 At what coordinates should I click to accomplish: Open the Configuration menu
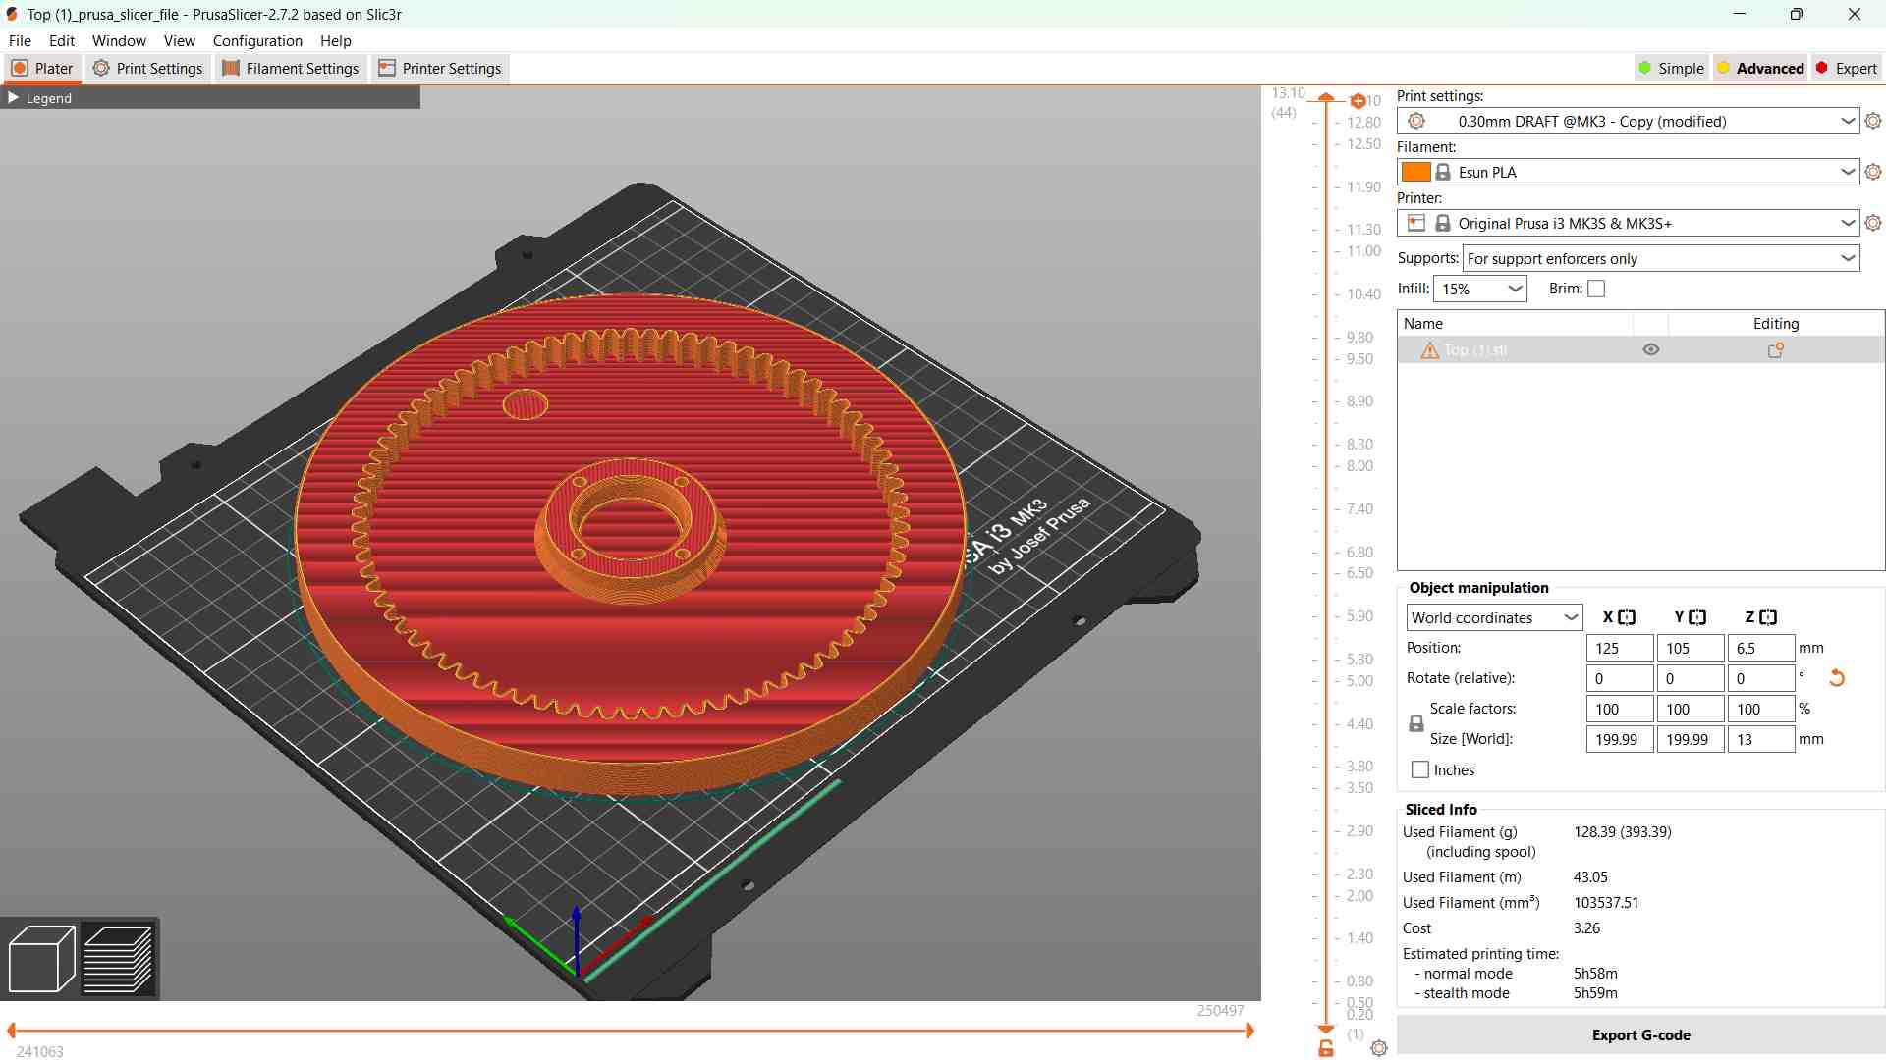click(257, 41)
